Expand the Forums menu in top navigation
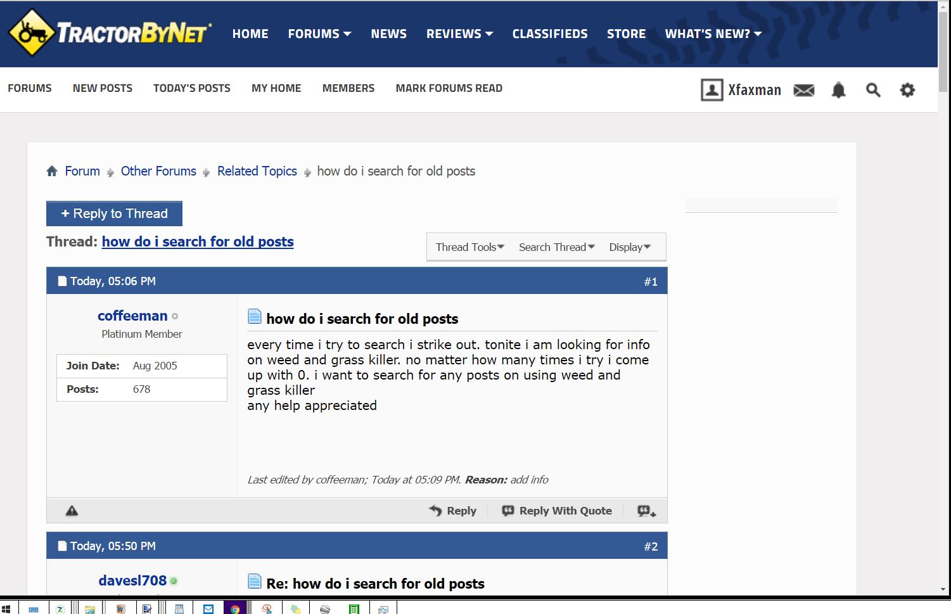The image size is (951, 614). coord(319,34)
